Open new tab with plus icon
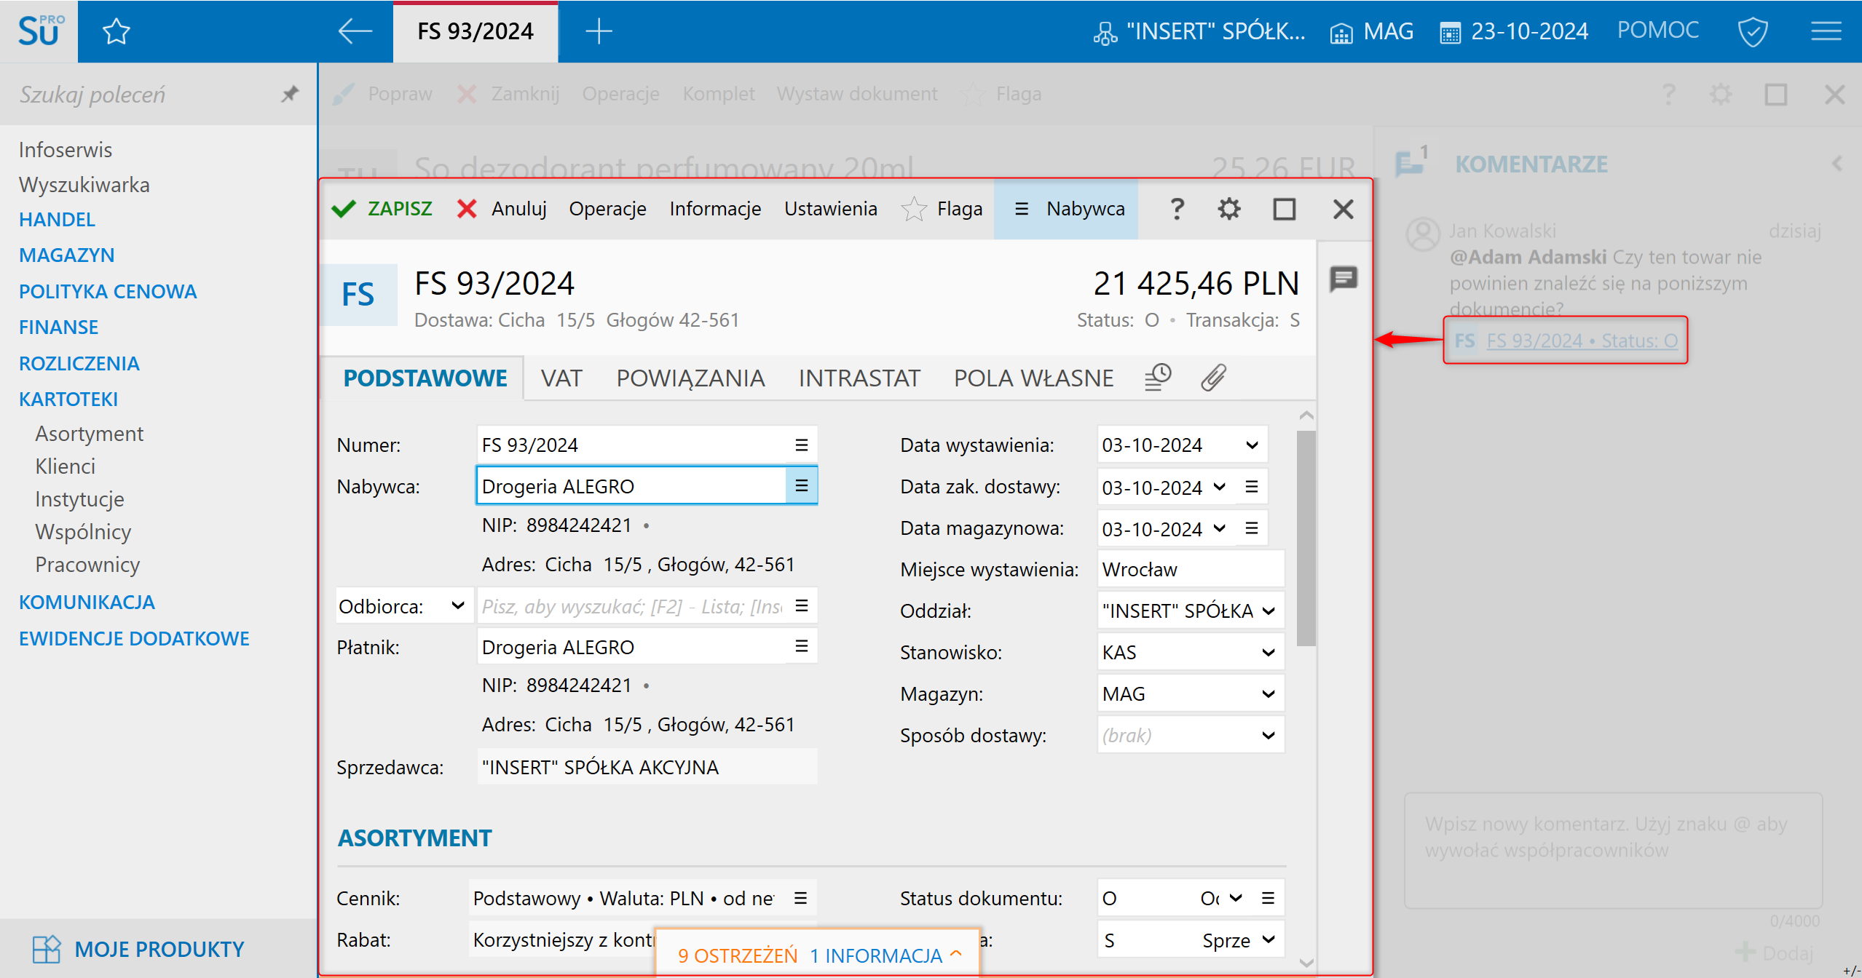The height and width of the screenshot is (978, 1862). [599, 31]
